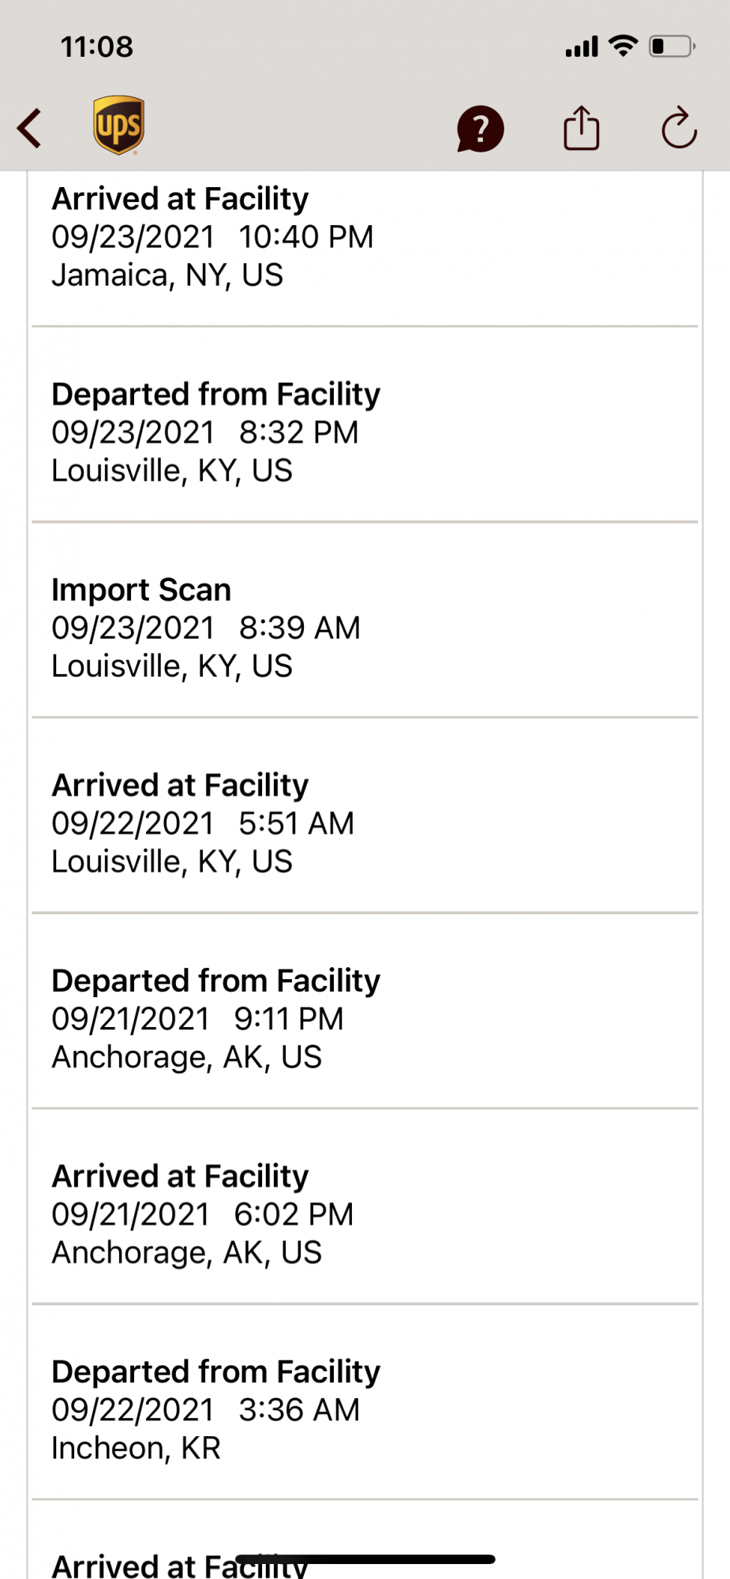Tap the Import Scan entry
This screenshot has height=1579, width=730.
[365, 628]
